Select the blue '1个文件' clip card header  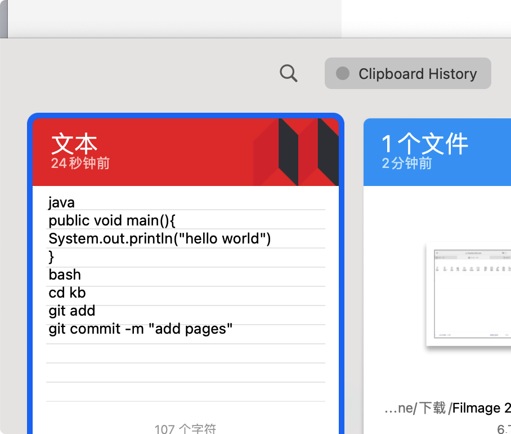(437, 152)
